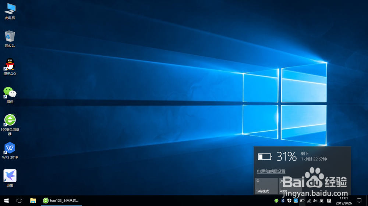Switch to the hao123 browser taskbar window
The width and height of the screenshot is (368, 206).
61,201
